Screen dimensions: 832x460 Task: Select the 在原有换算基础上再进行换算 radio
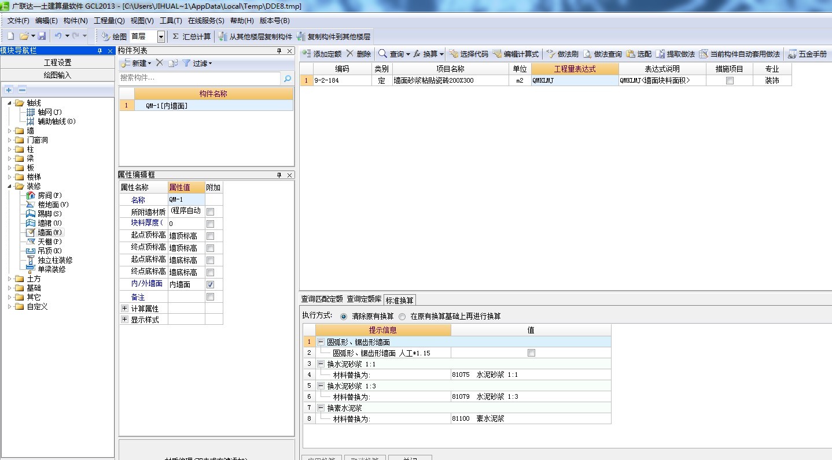coord(402,317)
